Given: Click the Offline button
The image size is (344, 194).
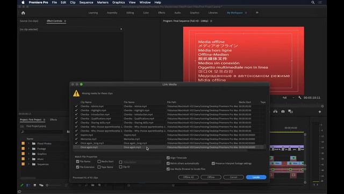Looking at the screenshot, I should click(211, 177).
